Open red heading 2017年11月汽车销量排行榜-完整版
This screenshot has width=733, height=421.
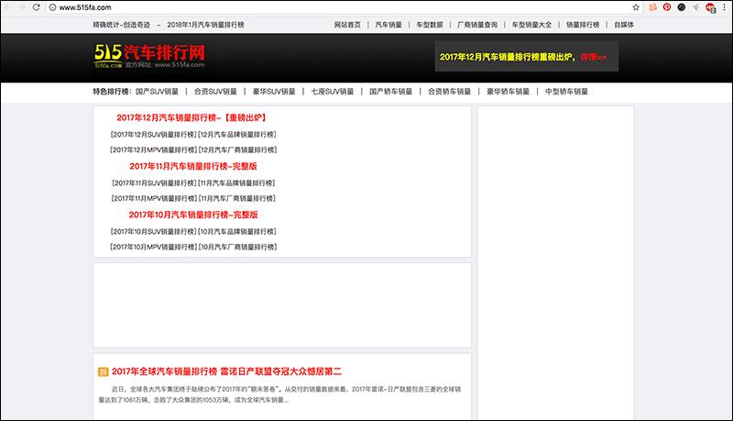tap(193, 167)
